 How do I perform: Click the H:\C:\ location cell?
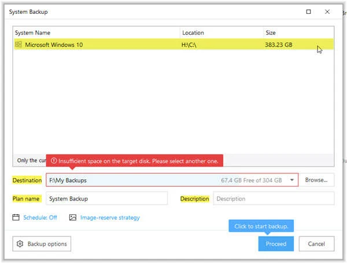point(189,45)
